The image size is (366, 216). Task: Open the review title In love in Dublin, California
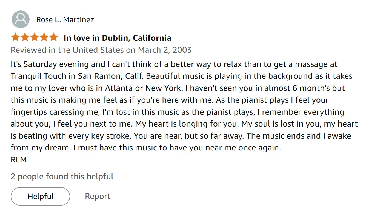(x=117, y=38)
